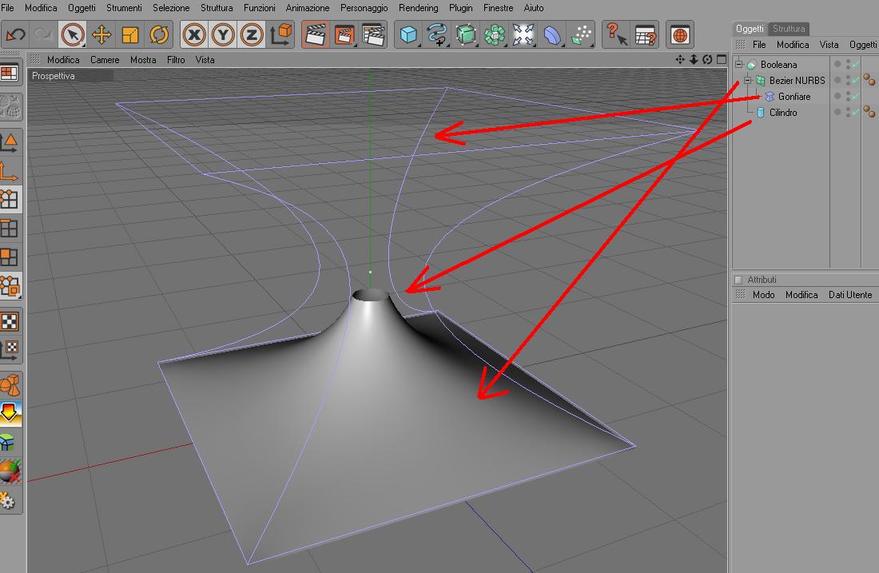Switch to the Struttura tab

(x=789, y=29)
